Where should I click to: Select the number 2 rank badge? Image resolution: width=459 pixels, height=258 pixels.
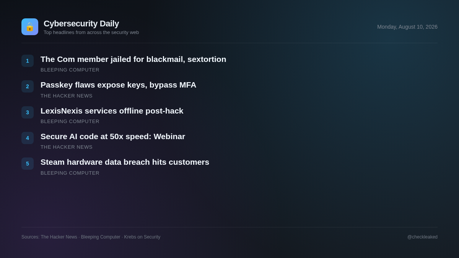click(x=28, y=86)
